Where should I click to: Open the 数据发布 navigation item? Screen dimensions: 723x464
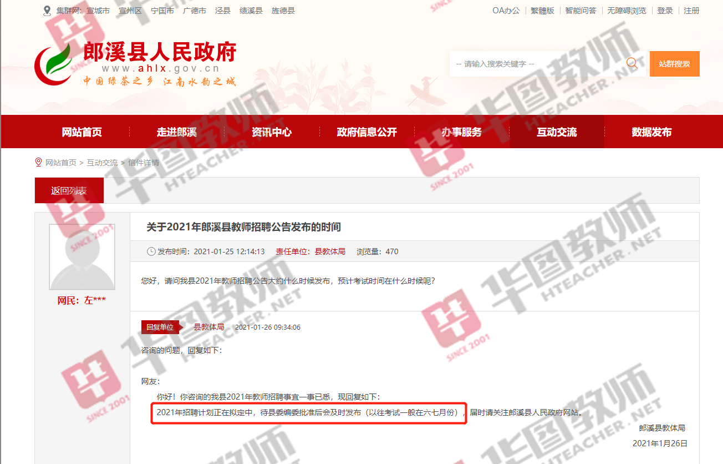651,132
